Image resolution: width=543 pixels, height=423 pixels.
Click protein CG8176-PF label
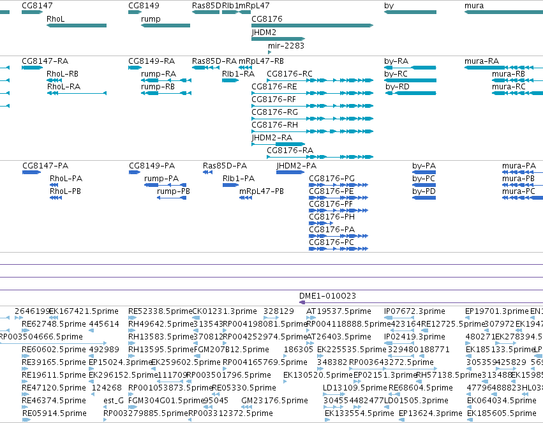(x=331, y=204)
